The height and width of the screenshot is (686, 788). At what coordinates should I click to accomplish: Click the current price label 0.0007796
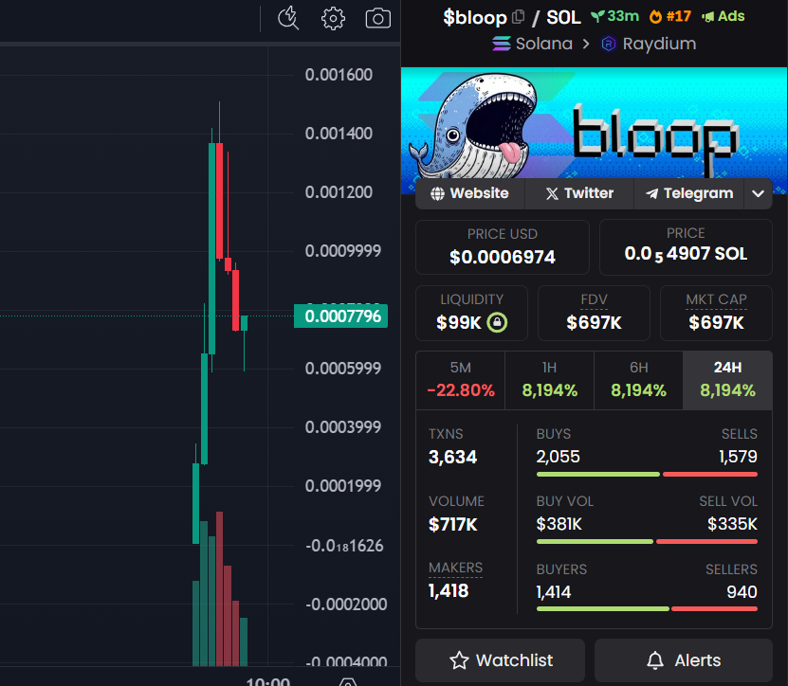click(340, 316)
